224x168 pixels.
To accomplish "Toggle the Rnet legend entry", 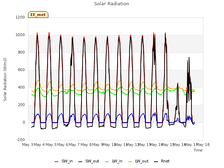I will click(162, 161).
